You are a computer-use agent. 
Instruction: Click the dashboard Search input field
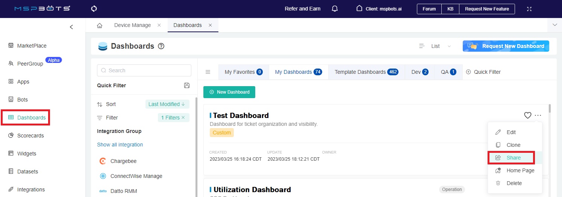(x=144, y=70)
